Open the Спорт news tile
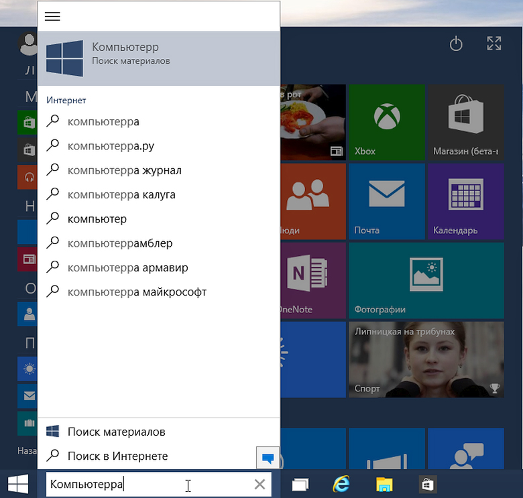Image resolution: width=523 pixels, height=498 pixels. coord(426,359)
